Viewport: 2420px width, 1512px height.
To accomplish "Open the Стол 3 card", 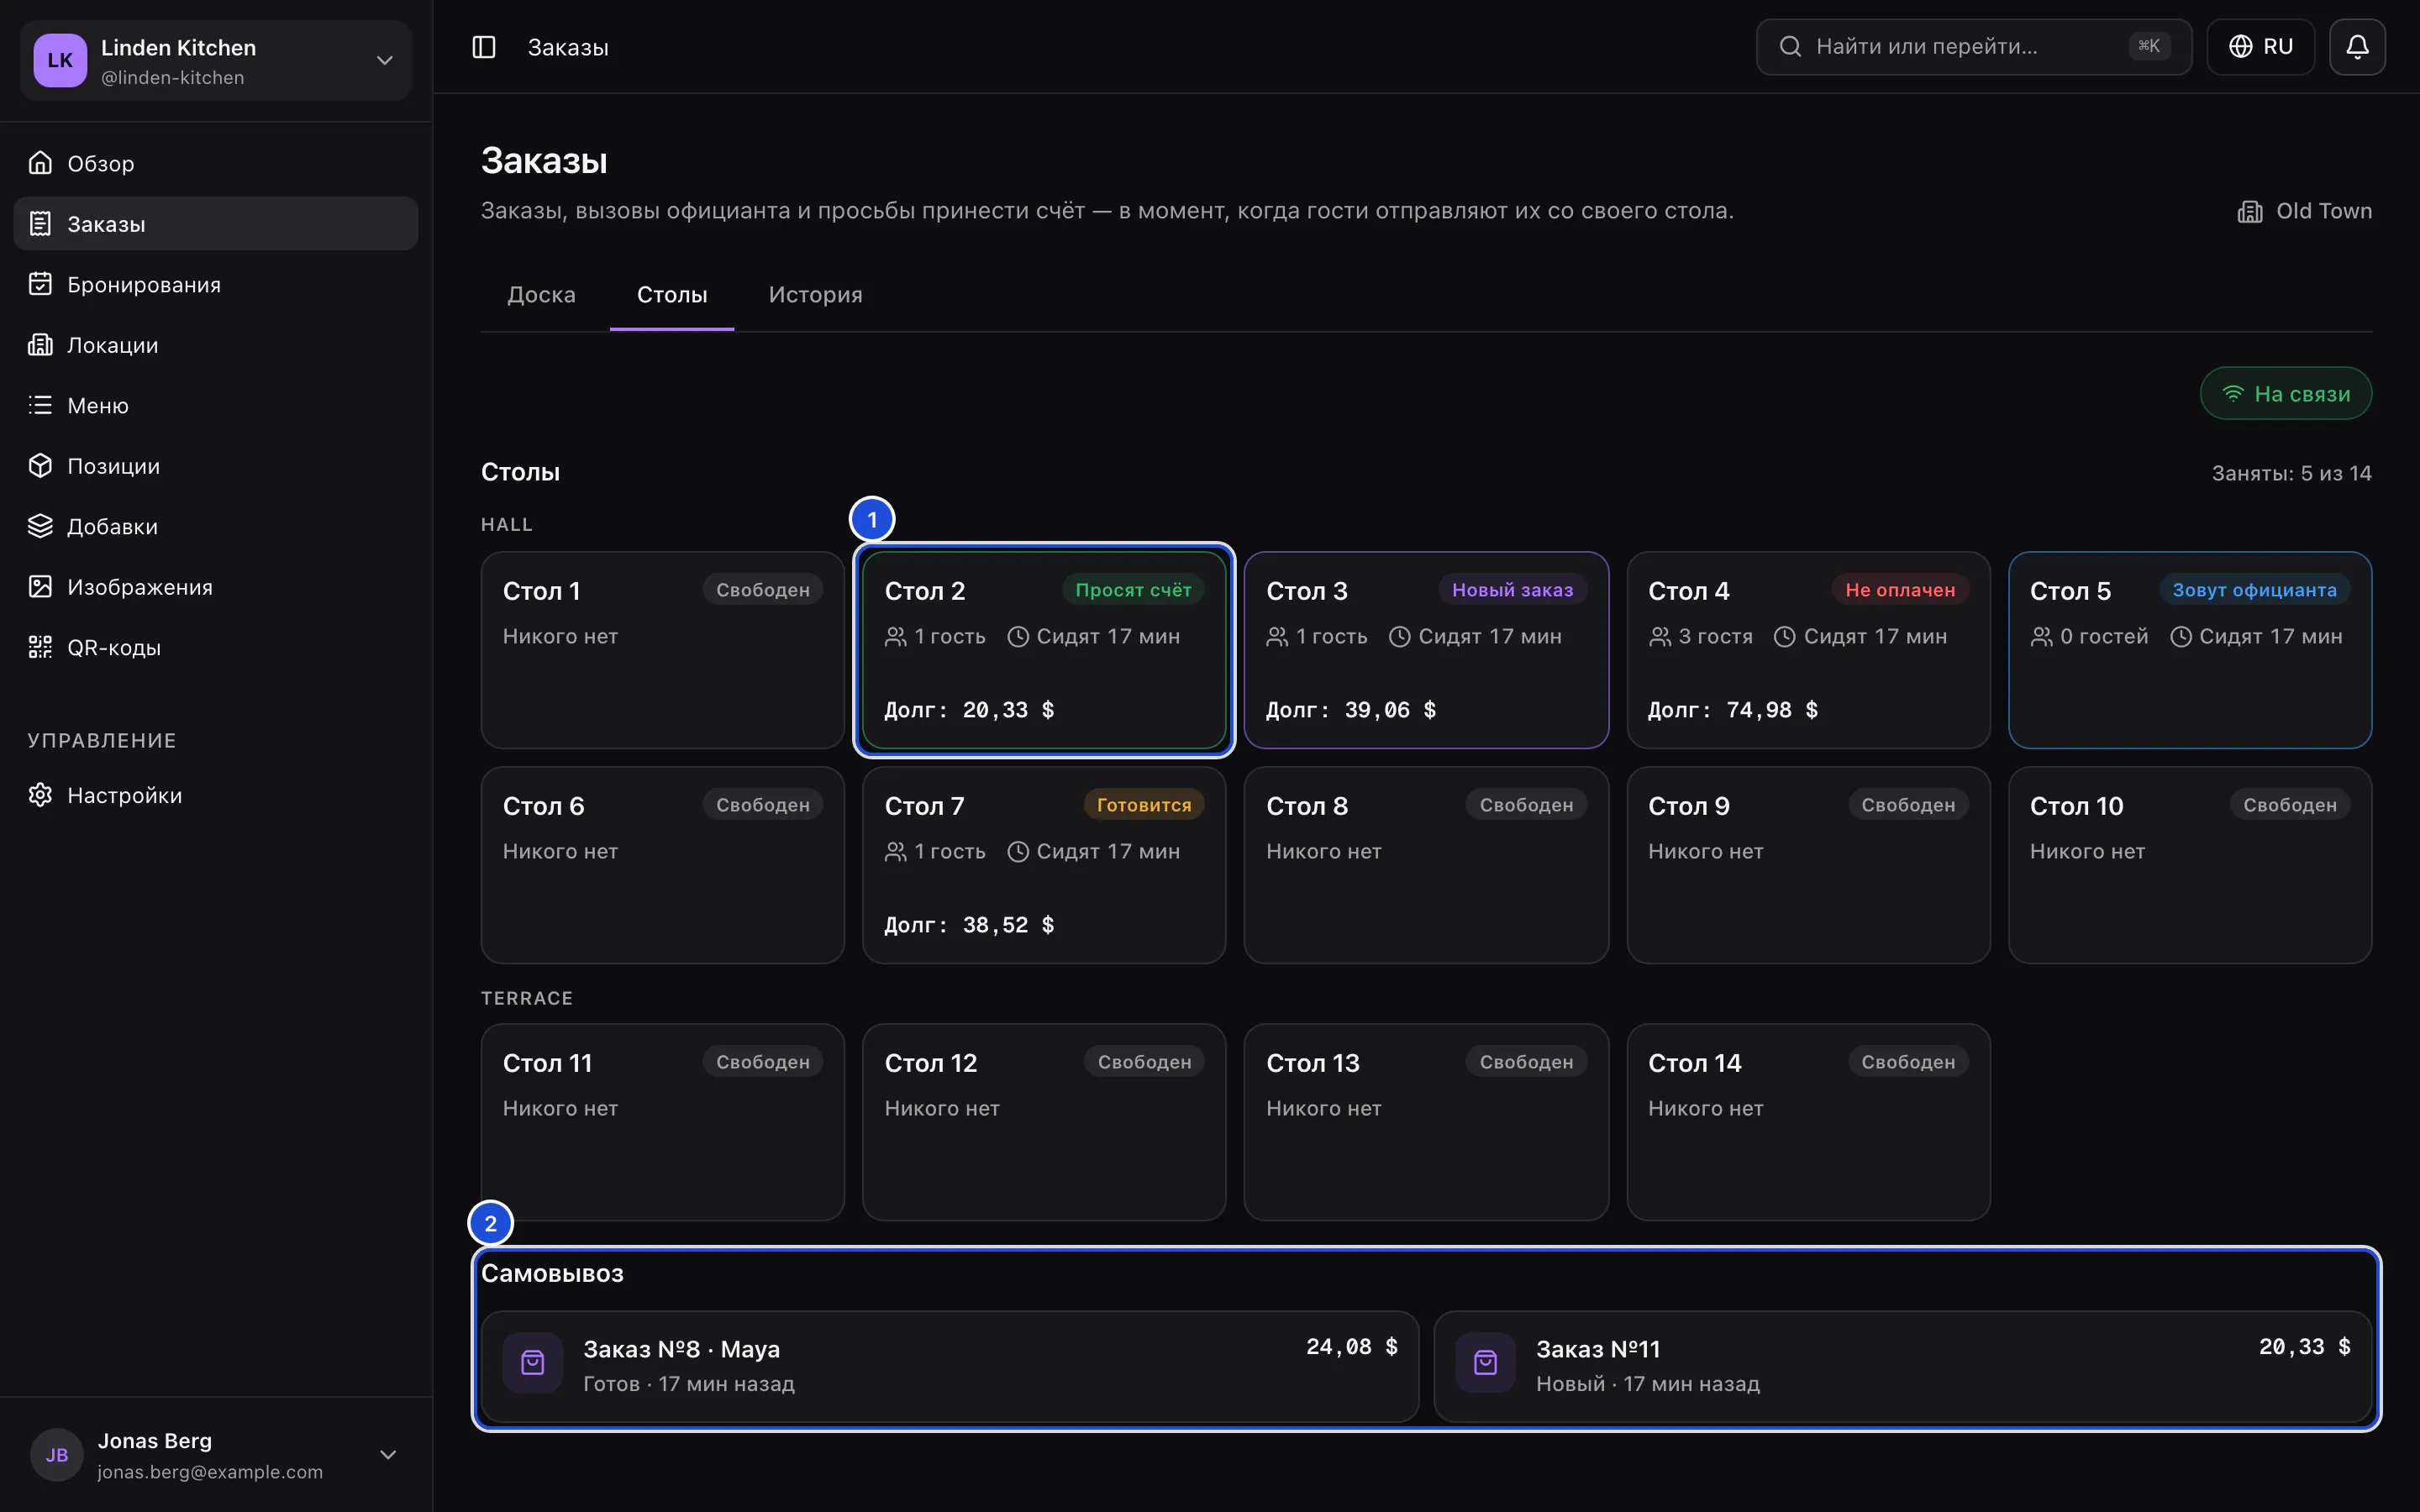I will [1426, 650].
